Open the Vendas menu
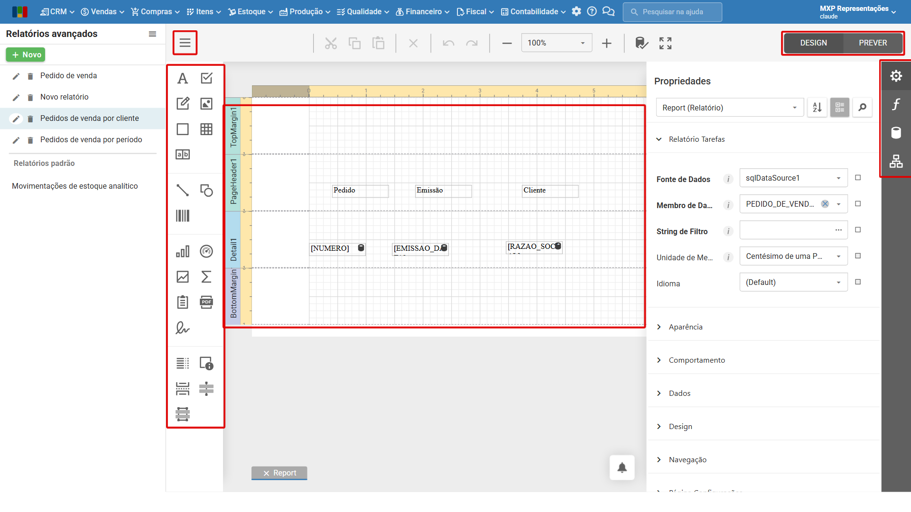911x512 pixels. tap(102, 12)
